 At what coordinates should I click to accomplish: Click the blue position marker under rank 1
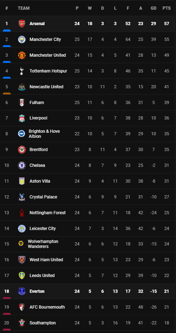[7, 31]
